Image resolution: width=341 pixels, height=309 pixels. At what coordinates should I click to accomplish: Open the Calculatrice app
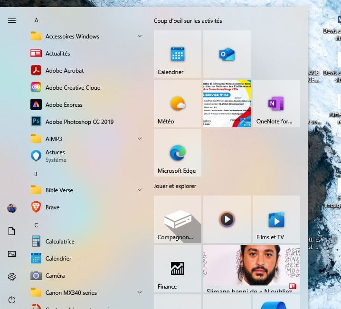pyautogui.click(x=60, y=242)
